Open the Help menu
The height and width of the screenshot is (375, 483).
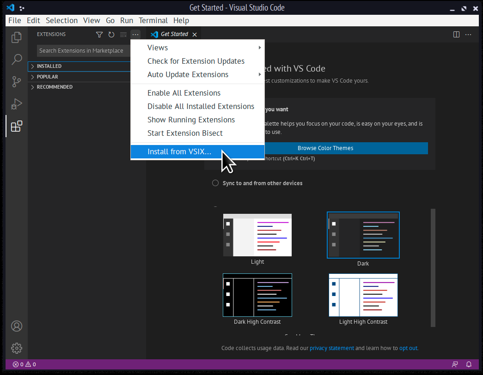pyautogui.click(x=181, y=20)
